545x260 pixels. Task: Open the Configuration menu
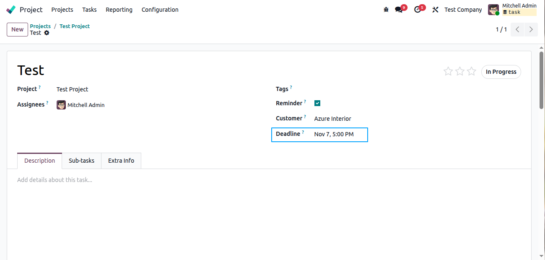click(160, 9)
